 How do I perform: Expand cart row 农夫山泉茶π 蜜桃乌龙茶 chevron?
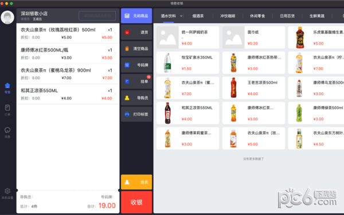pyautogui.click(x=115, y=74)
